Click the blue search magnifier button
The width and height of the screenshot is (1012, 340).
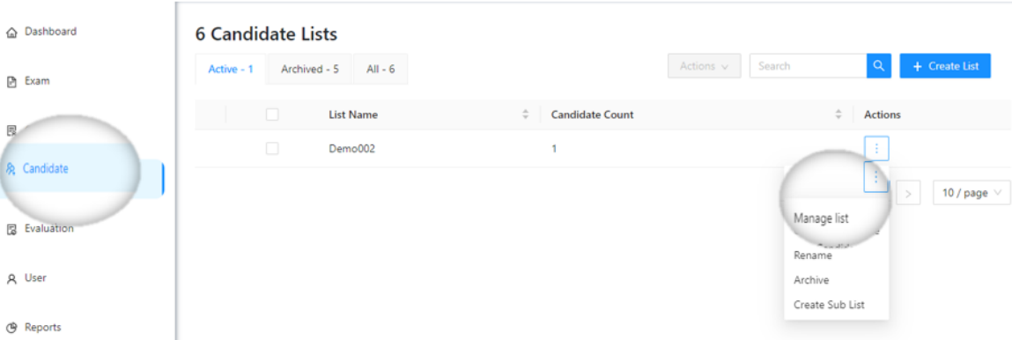(878, 66)
